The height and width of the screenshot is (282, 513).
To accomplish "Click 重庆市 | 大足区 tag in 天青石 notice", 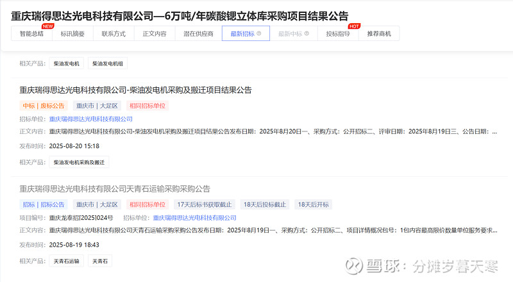I will point(97,204).
